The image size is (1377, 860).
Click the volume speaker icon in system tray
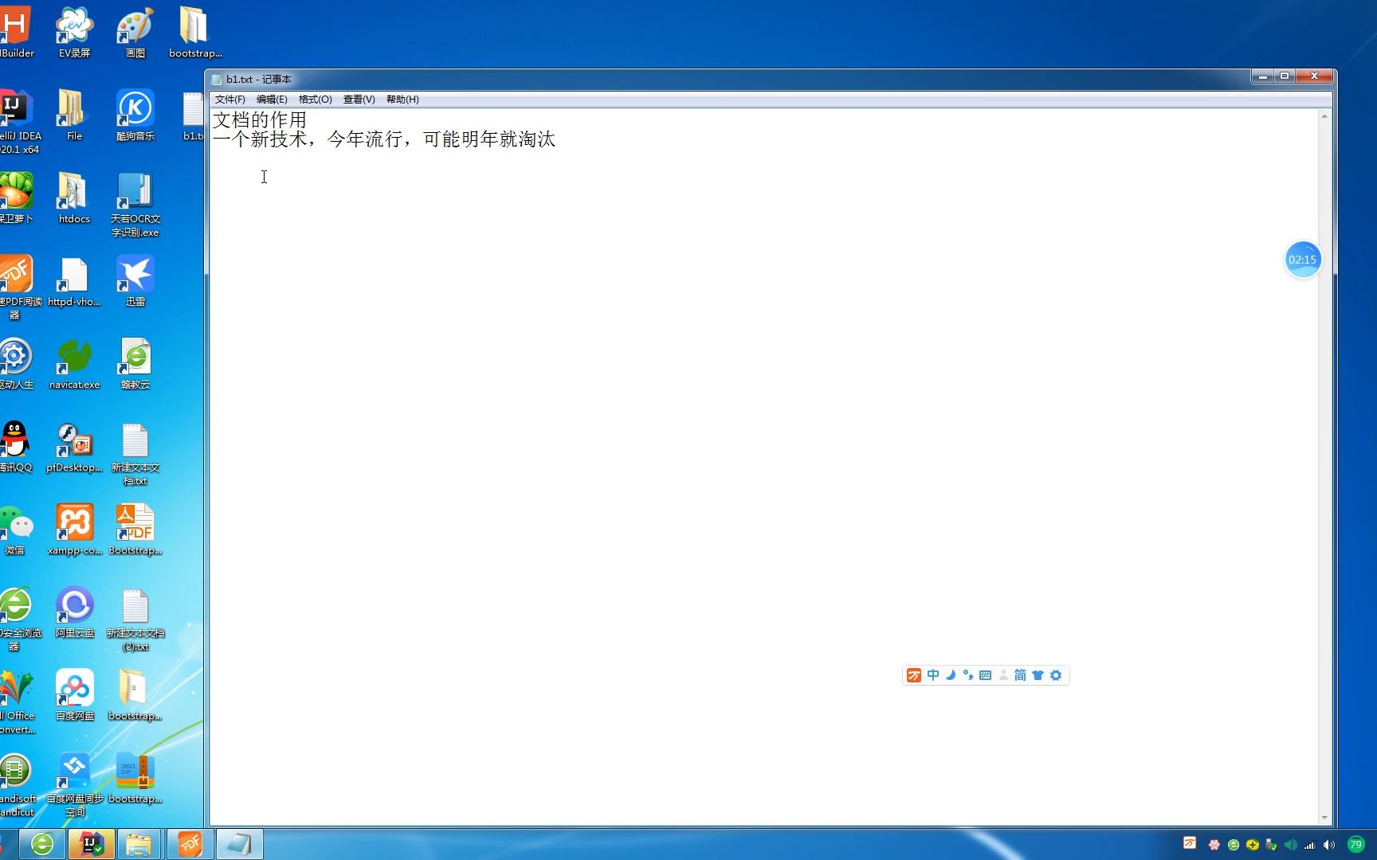[1328, 845]
